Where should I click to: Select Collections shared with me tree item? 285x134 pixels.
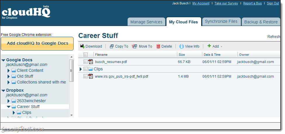click(41, 82)
